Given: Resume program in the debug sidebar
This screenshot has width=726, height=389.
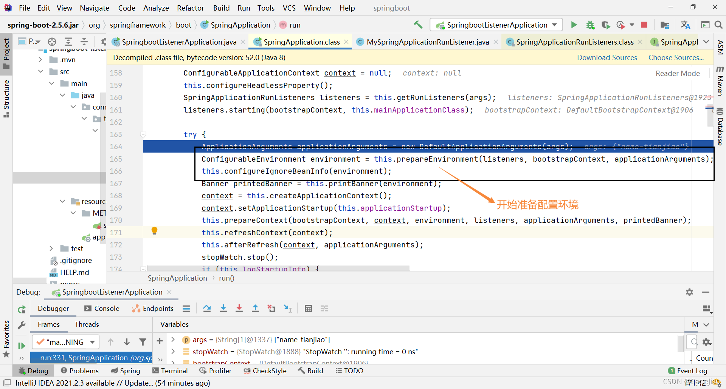Looking at the screenshot, I should pyautogui.click(x=22, y=345).
